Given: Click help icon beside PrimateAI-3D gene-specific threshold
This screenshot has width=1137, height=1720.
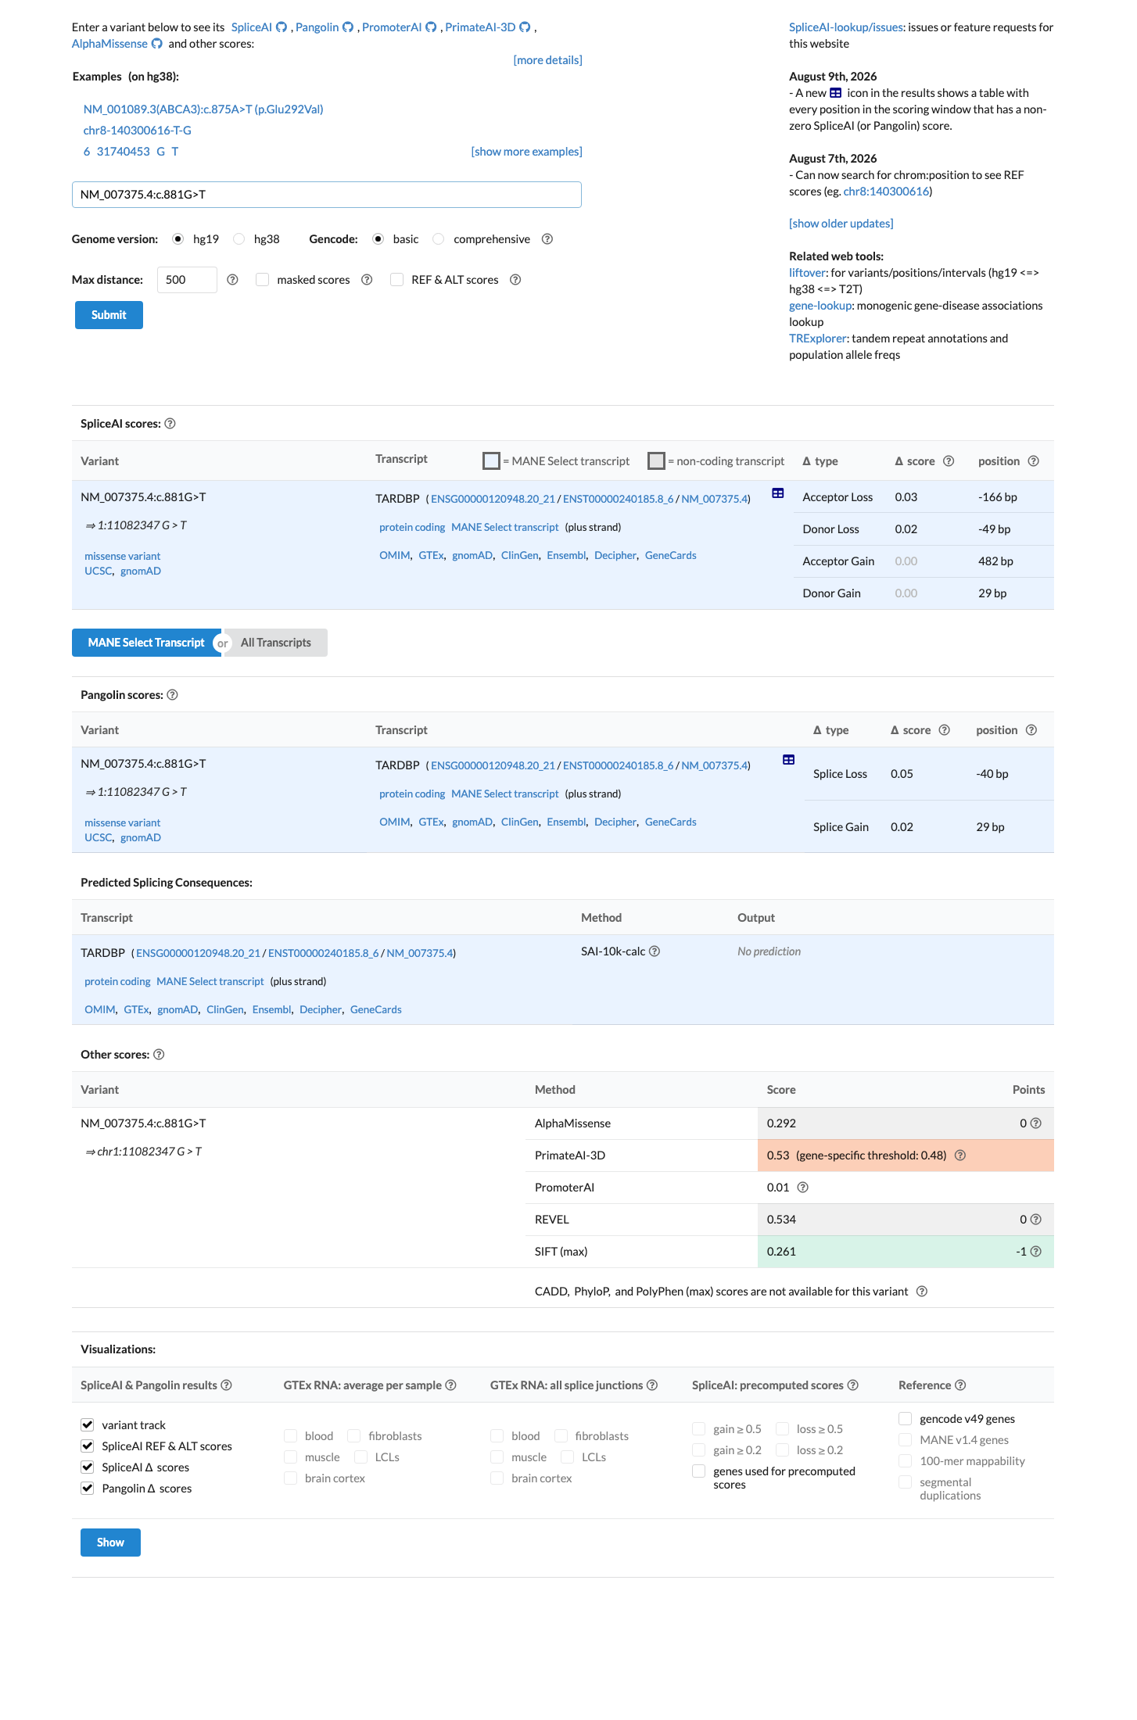Looking at the screenshot, I should (960, 1156).
